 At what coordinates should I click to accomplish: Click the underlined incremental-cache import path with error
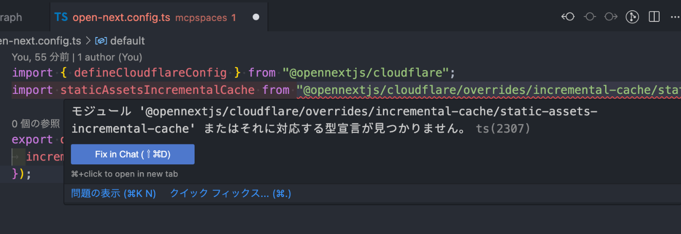[489, 90]
